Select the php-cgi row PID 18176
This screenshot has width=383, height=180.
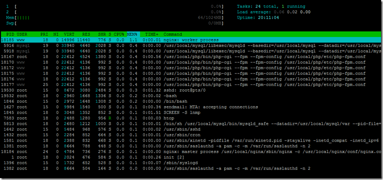pos(191,79)
